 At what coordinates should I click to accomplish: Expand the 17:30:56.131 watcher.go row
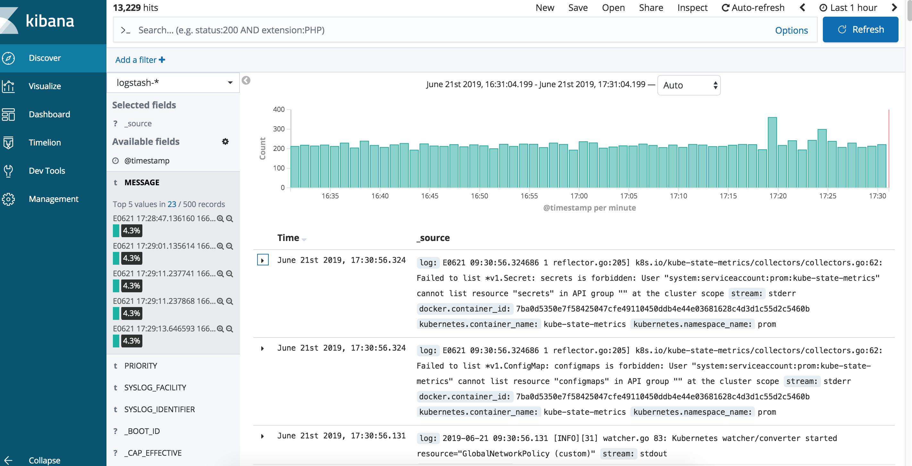click(x=262, y=436)
